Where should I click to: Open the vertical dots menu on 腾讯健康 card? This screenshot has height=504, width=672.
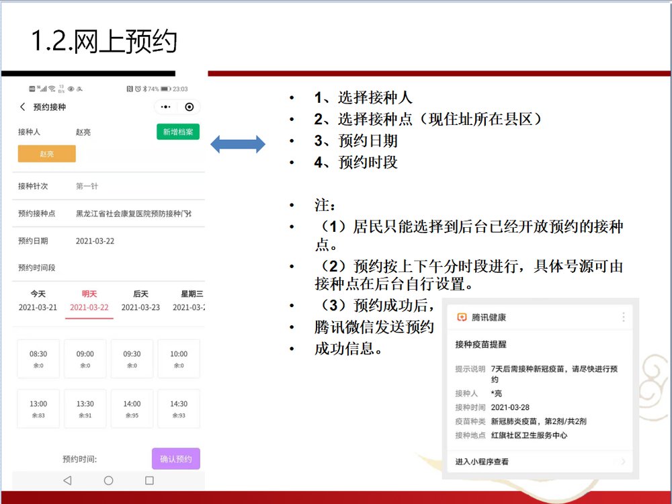point(624,317)
